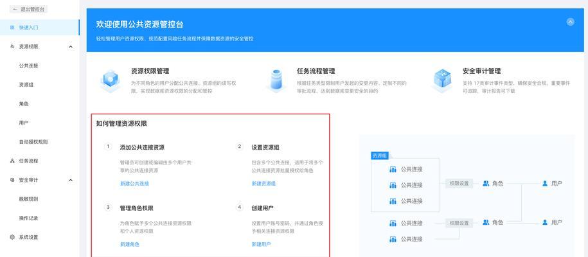Collapse the welcome banner with round arrow
This screenshot has height=257, width=588.
point(571,22)
